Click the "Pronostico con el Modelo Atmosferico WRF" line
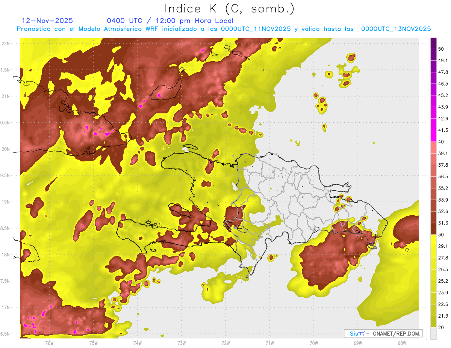The image size is (451, 348). coord(224,29)
